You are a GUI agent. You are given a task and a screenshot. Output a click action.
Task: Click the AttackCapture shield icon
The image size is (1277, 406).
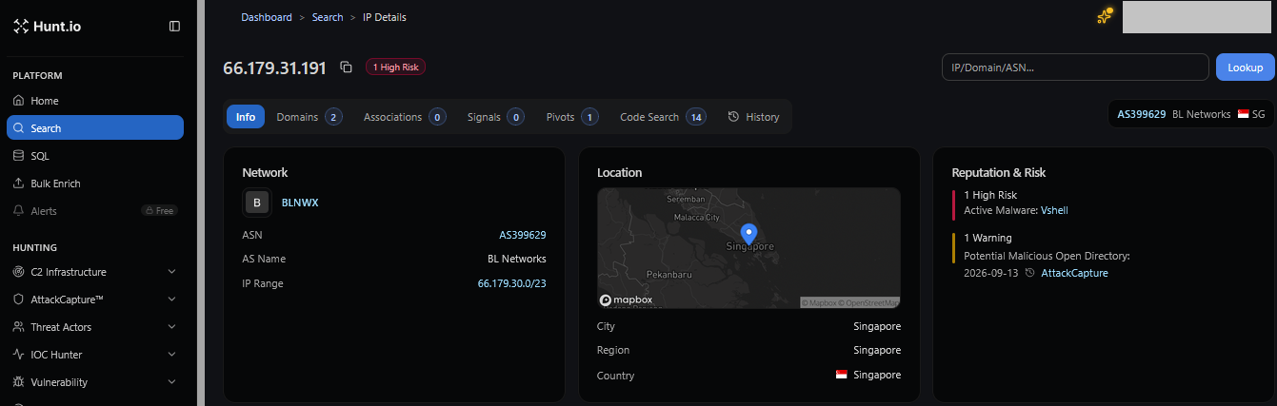click(19, 300)
